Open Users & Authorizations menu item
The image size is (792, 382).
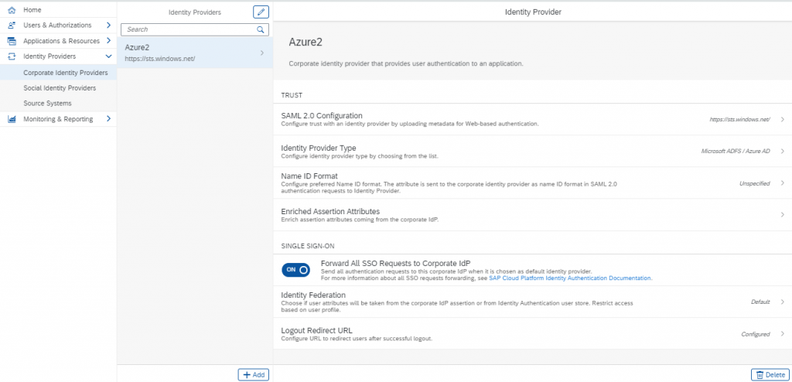click(57, 26)
